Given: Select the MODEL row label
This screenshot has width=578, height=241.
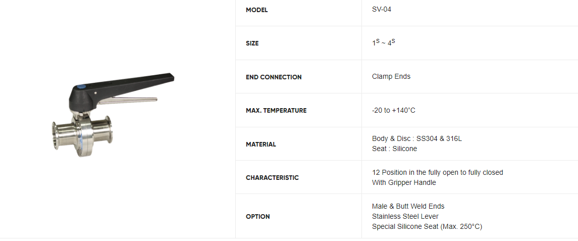Looking at the screenshot, I should point(256,10).
